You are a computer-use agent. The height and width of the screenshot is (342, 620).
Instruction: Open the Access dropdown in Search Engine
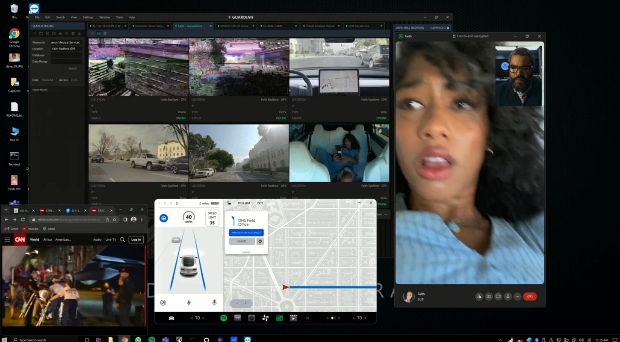click(x=75, y=80)
